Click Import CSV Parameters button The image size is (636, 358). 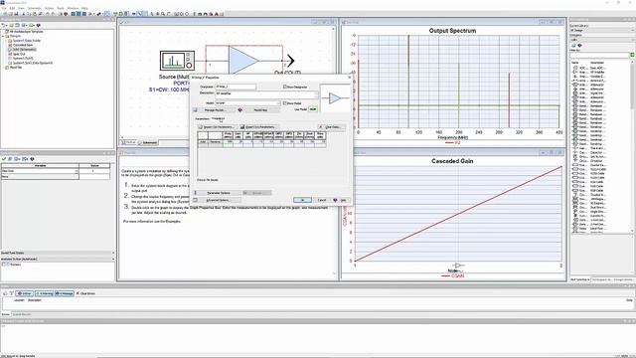[218, 127]
